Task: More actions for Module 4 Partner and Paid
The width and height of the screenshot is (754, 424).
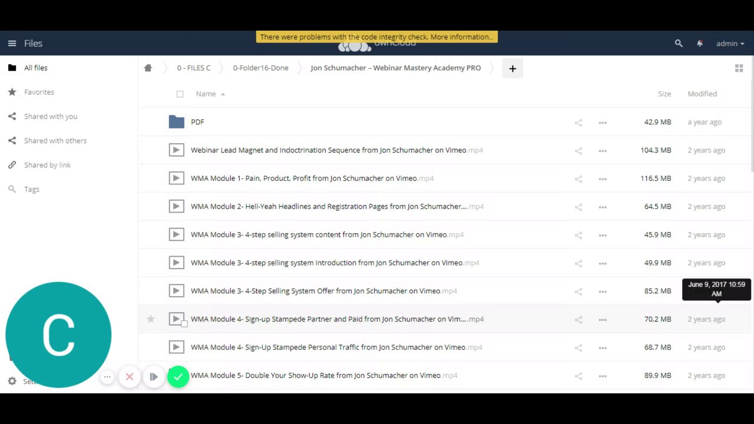Action: (603, 320)
